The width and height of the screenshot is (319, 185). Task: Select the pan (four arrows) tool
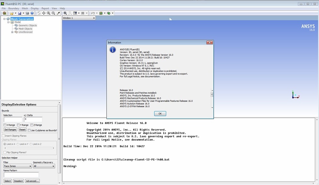(x=44, y=13)
